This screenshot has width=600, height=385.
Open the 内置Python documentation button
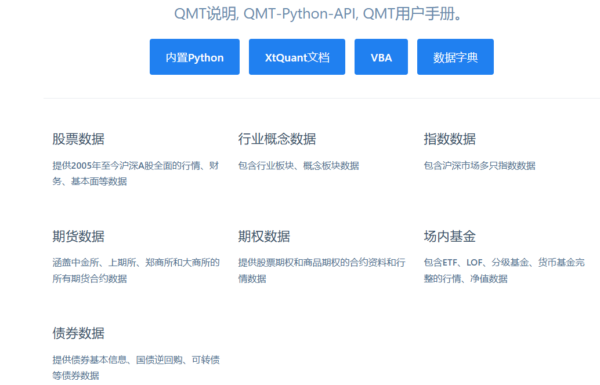pyautogui.click(x=194, y=57)
